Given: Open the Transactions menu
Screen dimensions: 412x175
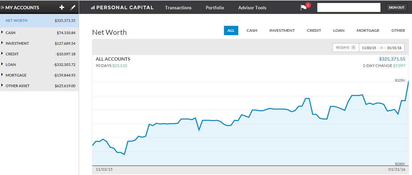Looking at the screenshot, I should click(178, 8).
